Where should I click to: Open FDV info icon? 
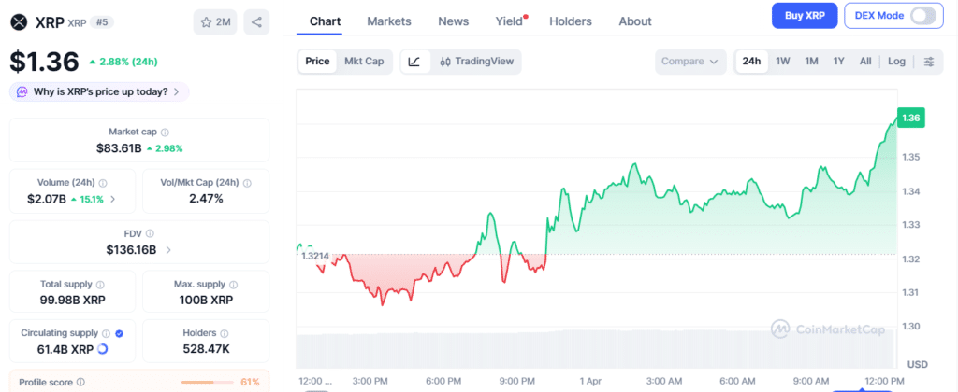[150, 233]
